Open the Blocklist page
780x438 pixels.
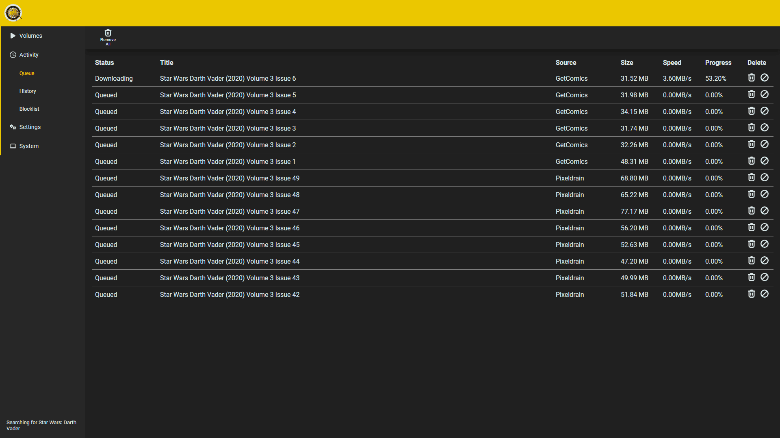coord(29,109)
